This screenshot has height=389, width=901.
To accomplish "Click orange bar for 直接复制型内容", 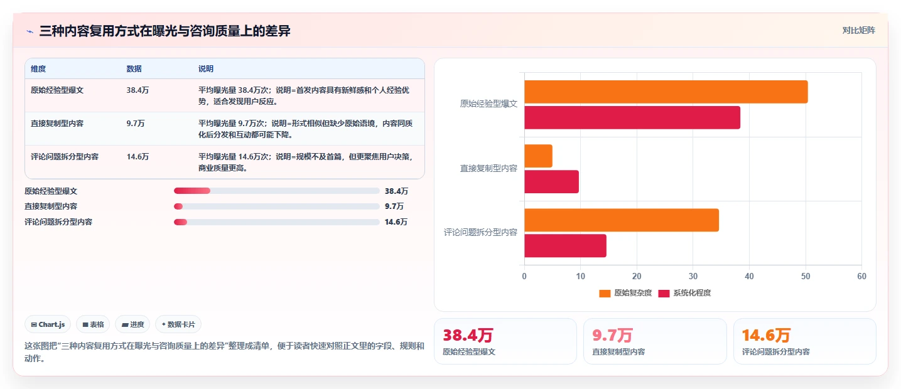I will [x=538, y=156].
